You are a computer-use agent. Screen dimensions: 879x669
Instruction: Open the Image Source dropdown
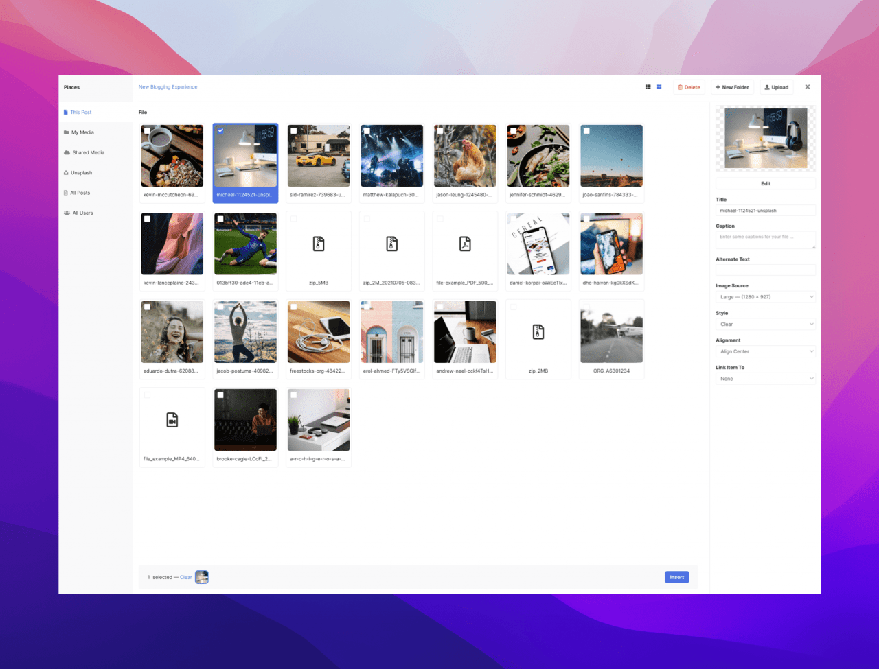coord(765,297)
